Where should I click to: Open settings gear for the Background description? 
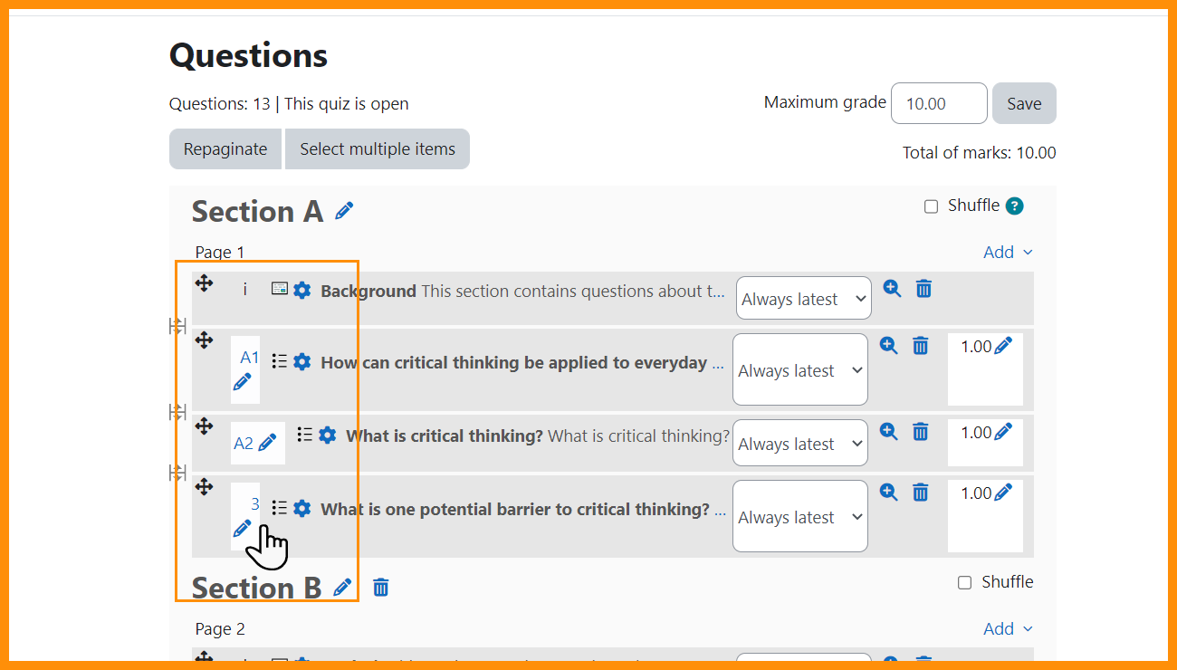coord(302,291)
